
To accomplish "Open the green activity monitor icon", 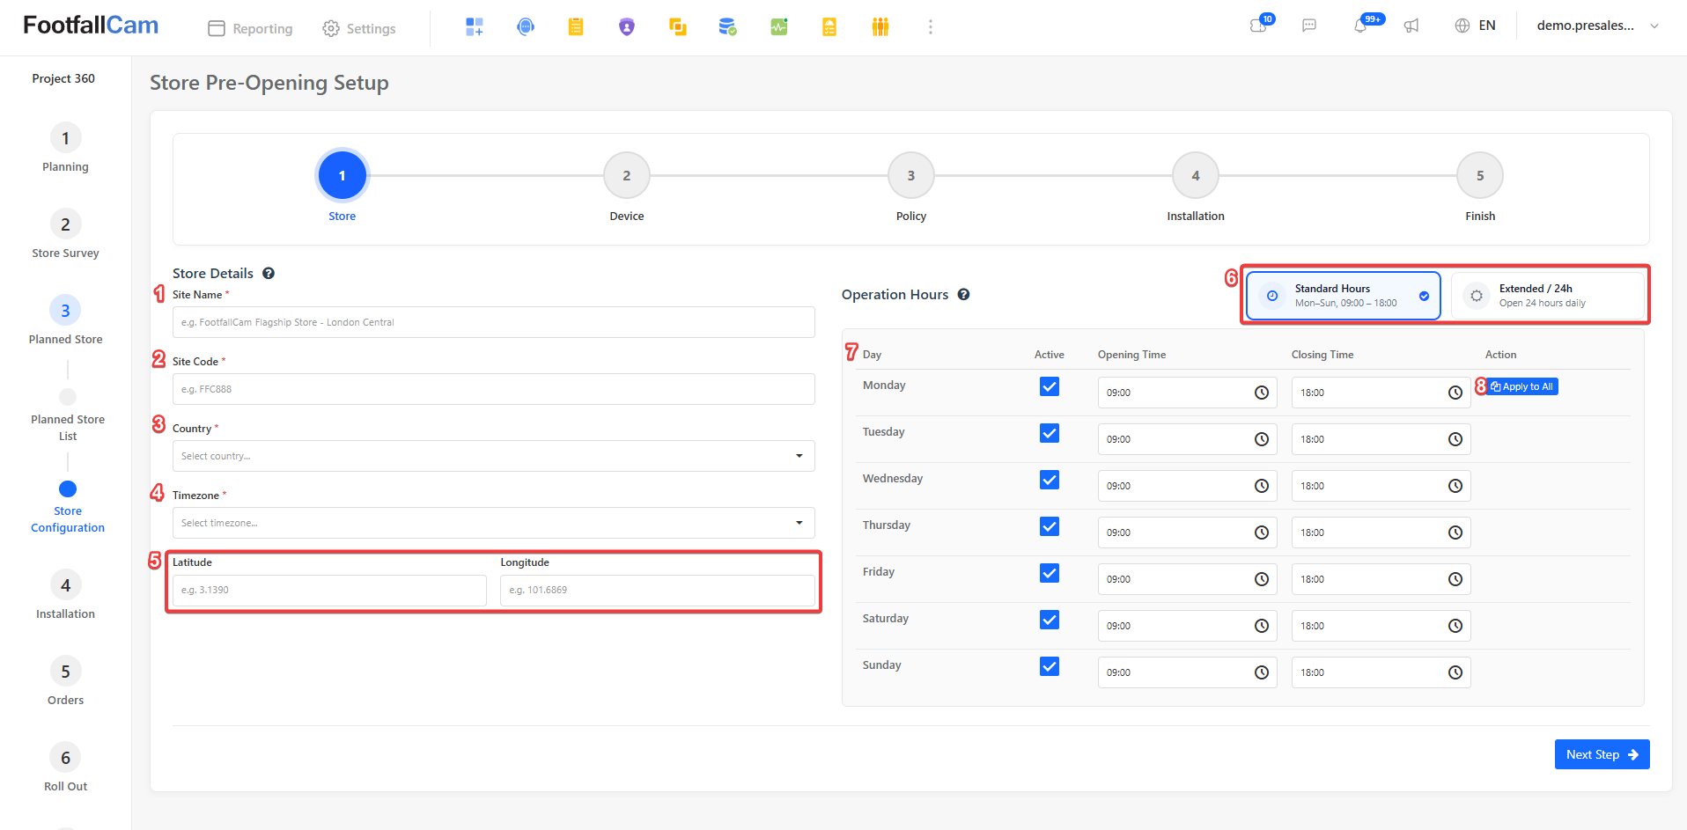I will [x=779, y=27].
